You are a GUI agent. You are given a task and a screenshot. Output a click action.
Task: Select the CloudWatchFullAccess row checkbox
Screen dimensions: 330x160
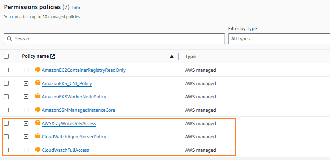[x=6, y=150]
